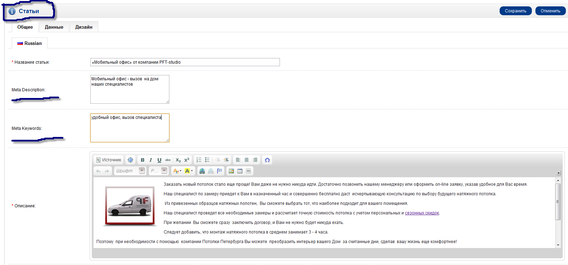Switch to the Данные tab

(54, 27)
